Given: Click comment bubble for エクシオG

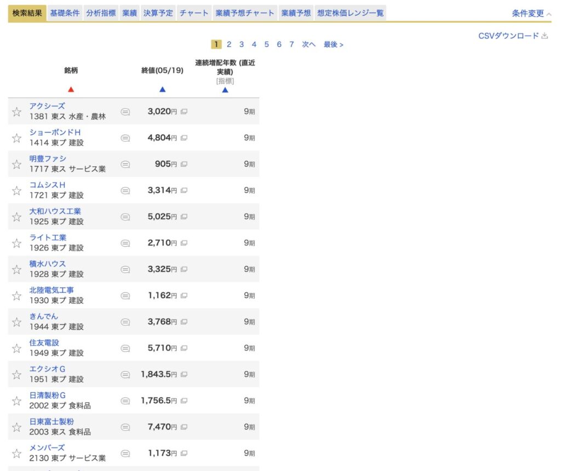Looking at the screenshot, I should click(x=125, y=375).
